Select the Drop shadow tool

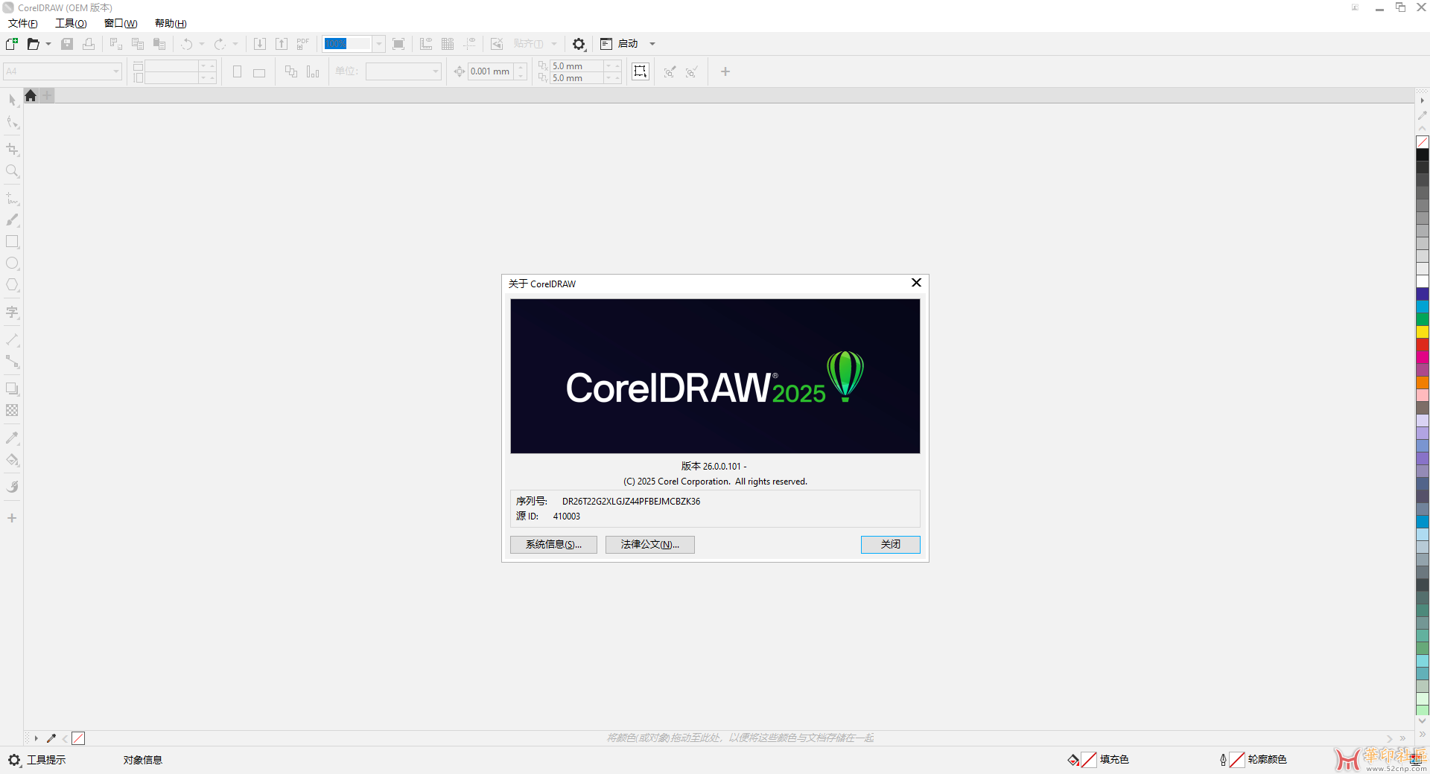point(12,388)
